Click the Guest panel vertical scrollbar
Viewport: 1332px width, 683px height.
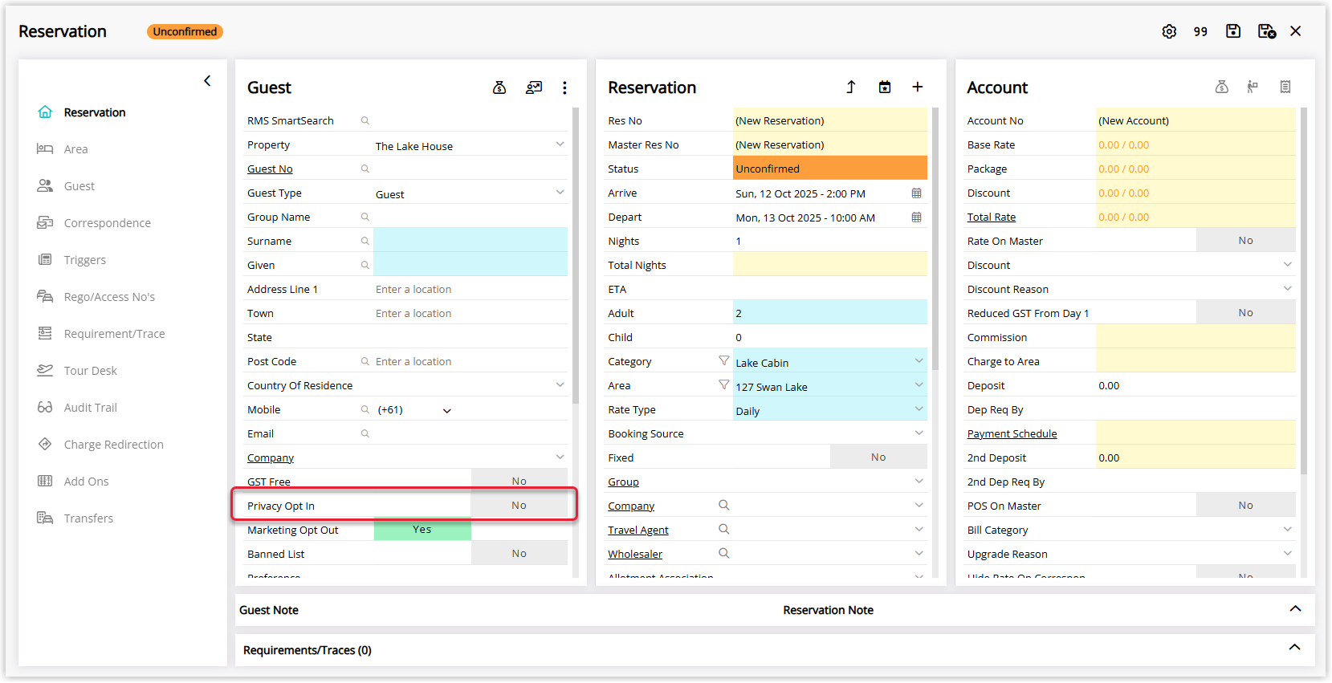[575, 255]
